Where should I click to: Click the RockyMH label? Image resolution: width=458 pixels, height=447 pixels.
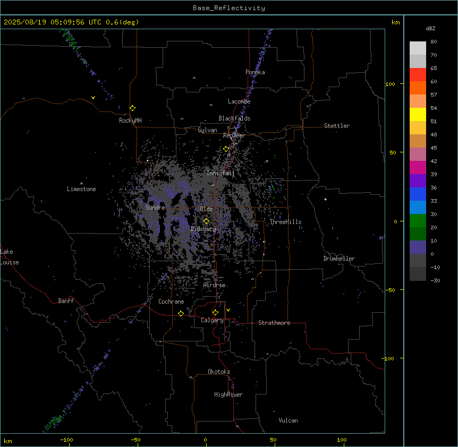tap(130, 121)
